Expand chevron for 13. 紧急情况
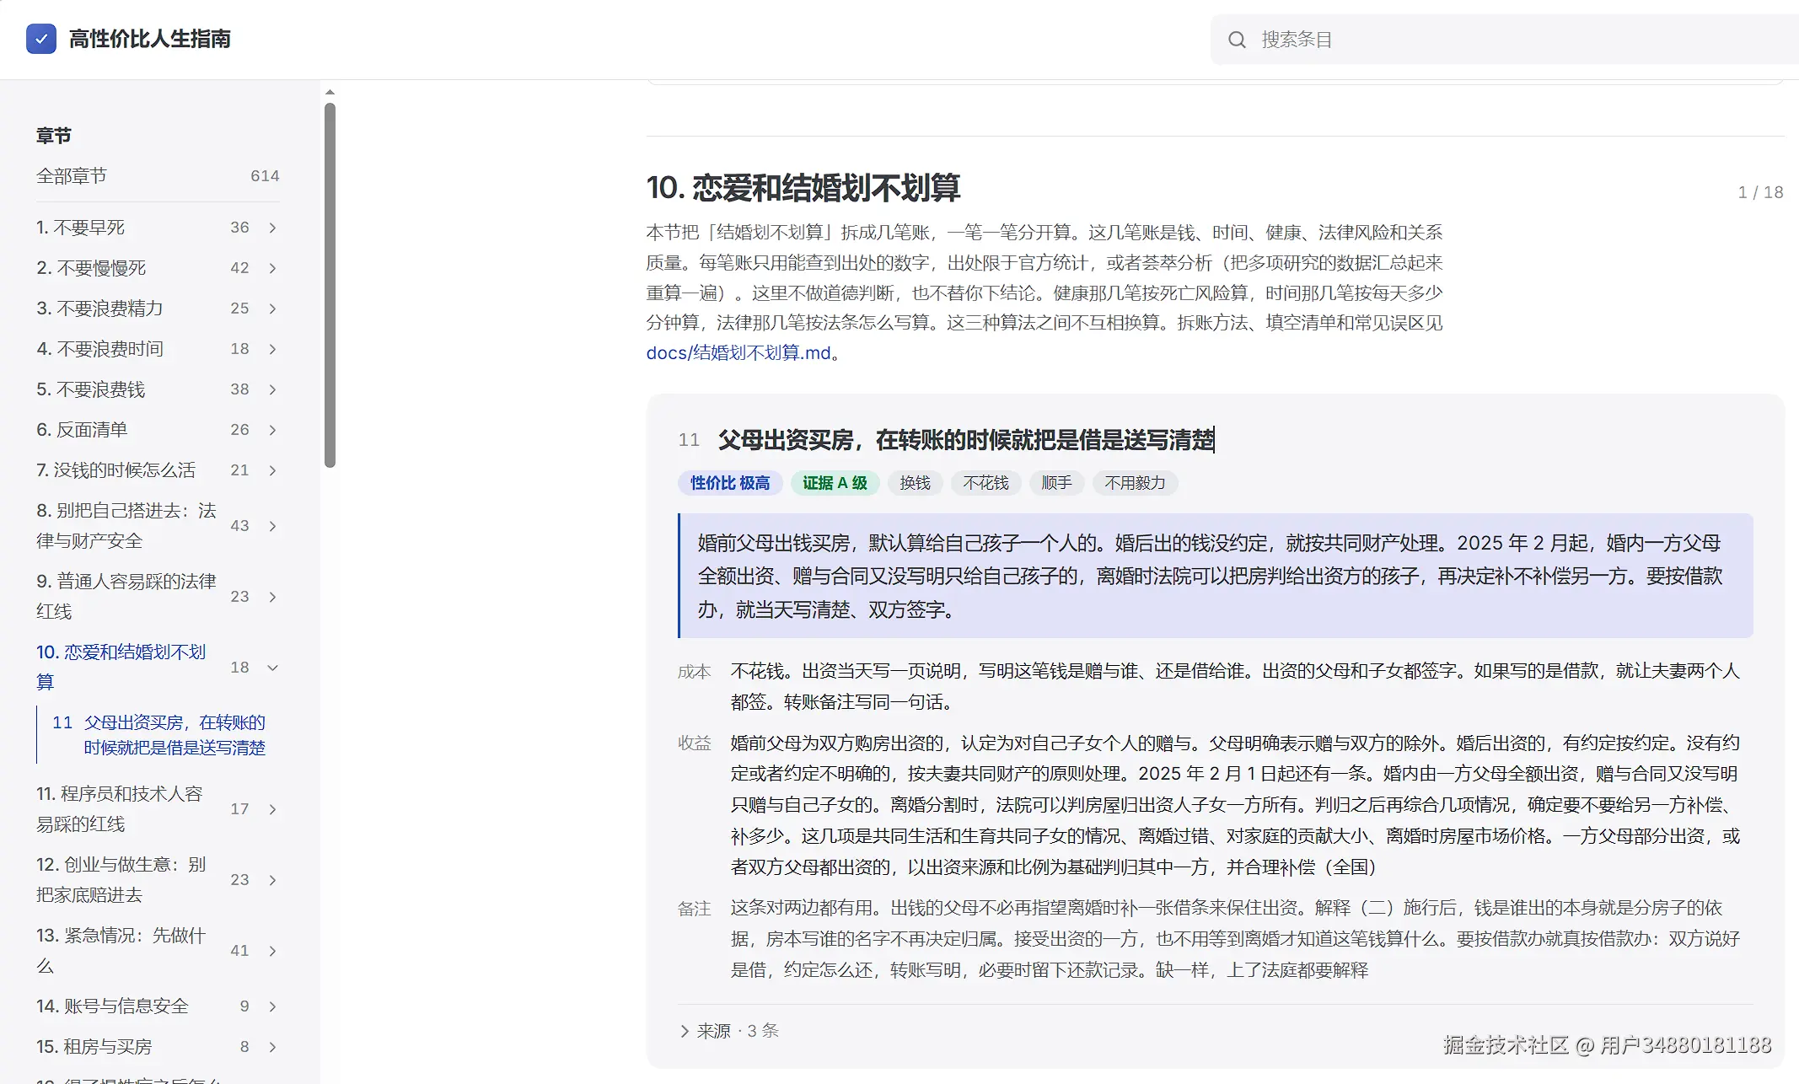This screenshot has width=1799, height=1084. (x=272, y=951)
